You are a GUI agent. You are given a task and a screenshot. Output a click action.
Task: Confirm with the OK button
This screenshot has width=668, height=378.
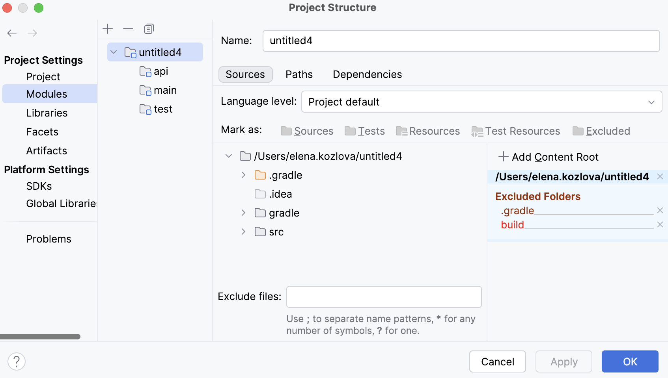pos(630,361)
